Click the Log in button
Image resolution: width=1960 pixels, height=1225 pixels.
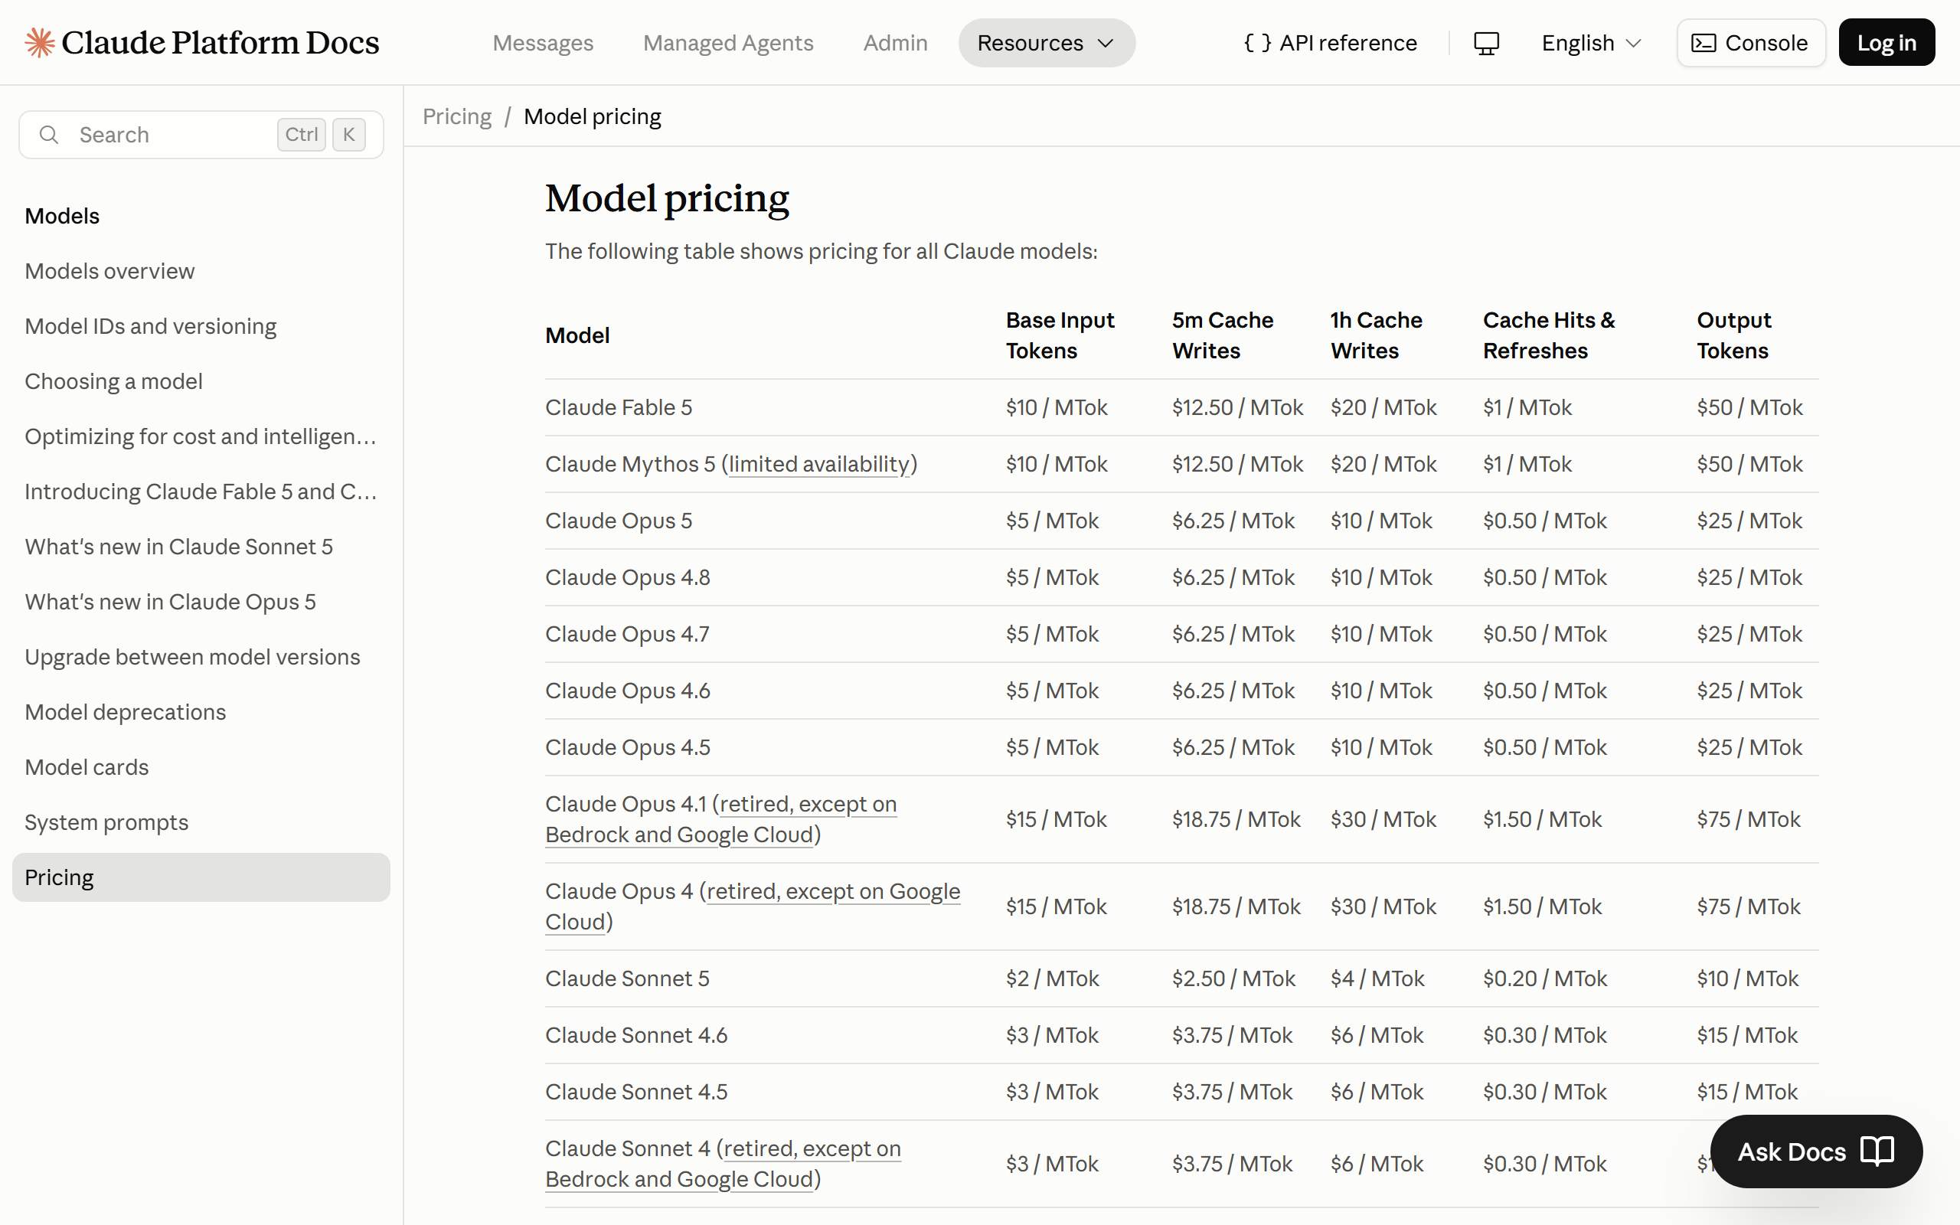tap(1886, 43)
